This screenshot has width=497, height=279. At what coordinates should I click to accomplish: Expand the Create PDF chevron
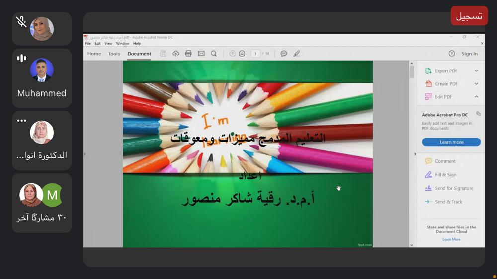(x=476, y=84)
